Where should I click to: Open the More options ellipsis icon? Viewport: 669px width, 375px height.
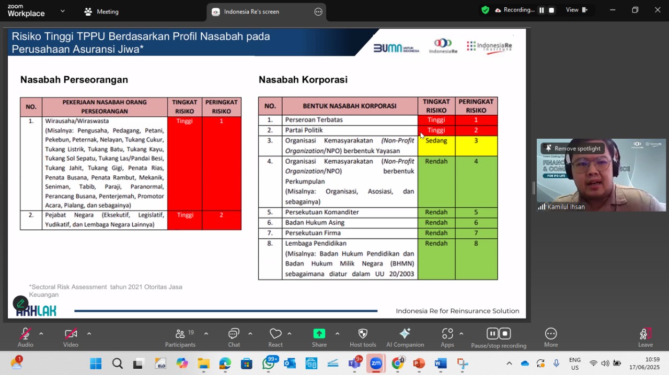pos(551,334)
